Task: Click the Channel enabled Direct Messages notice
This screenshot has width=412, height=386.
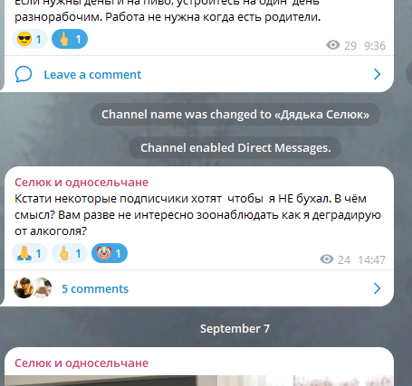Action: point(235,148)
